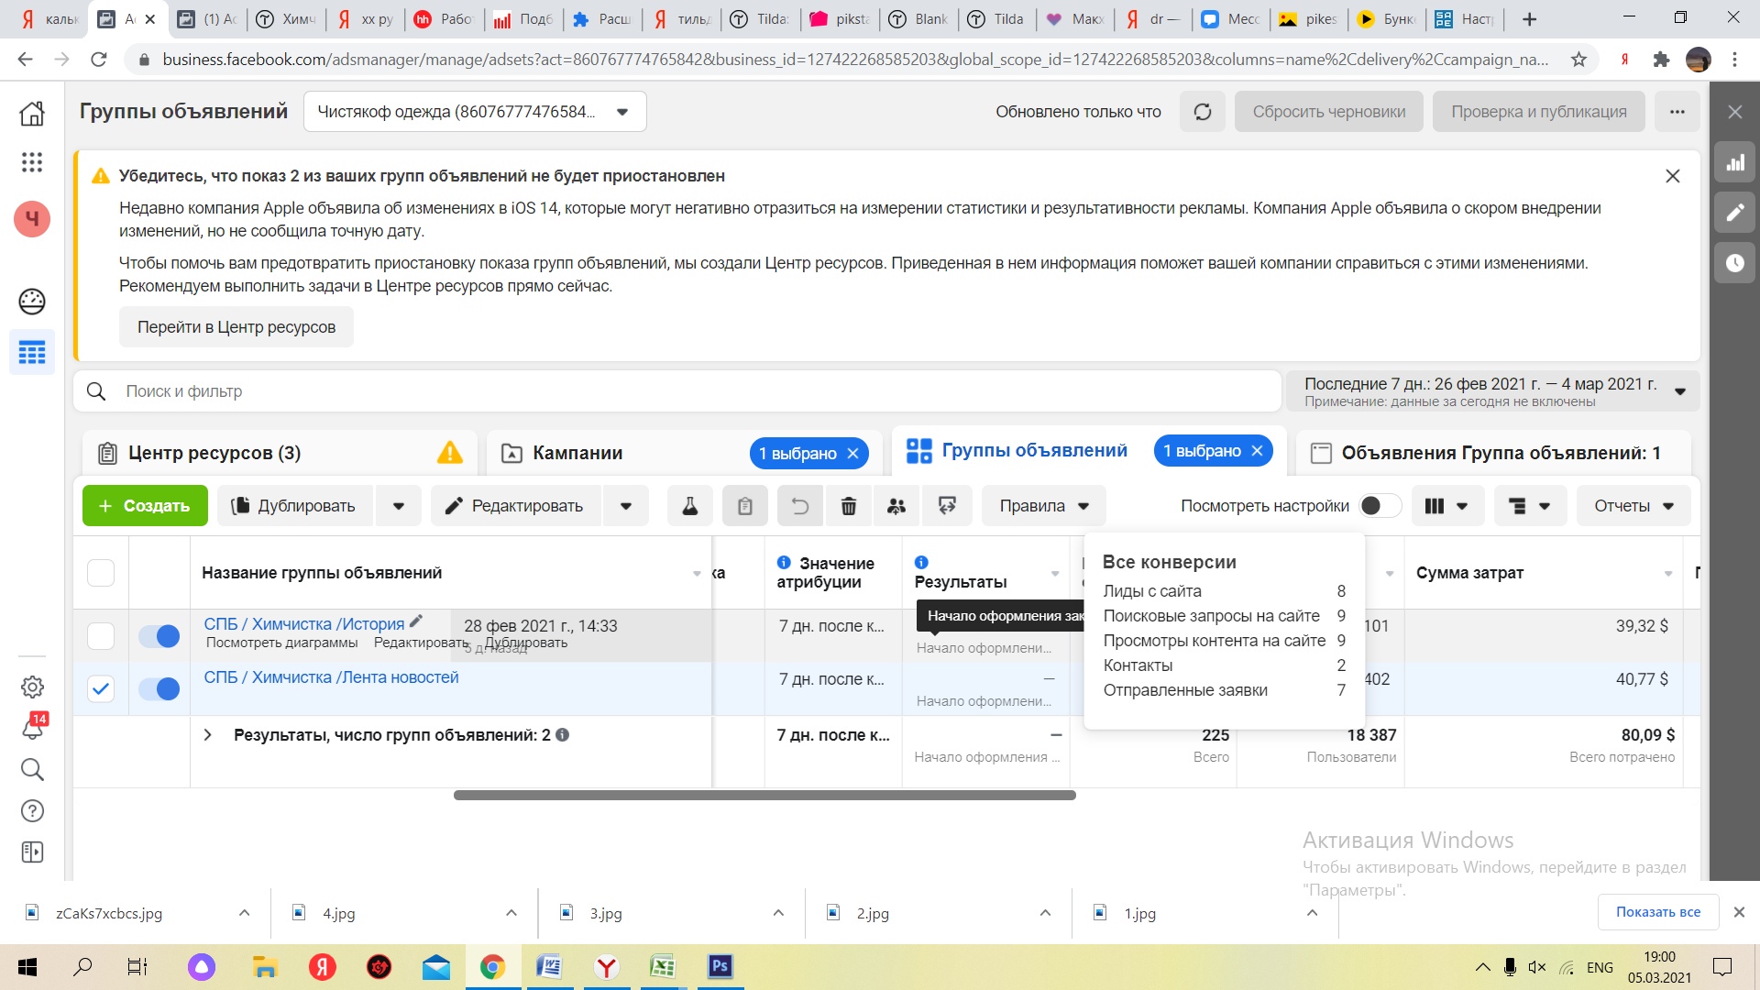Click the Редактировать button in the toolbar
Image resolution: width=1760 pixels, height=990 pixels.
click(516, 506)
